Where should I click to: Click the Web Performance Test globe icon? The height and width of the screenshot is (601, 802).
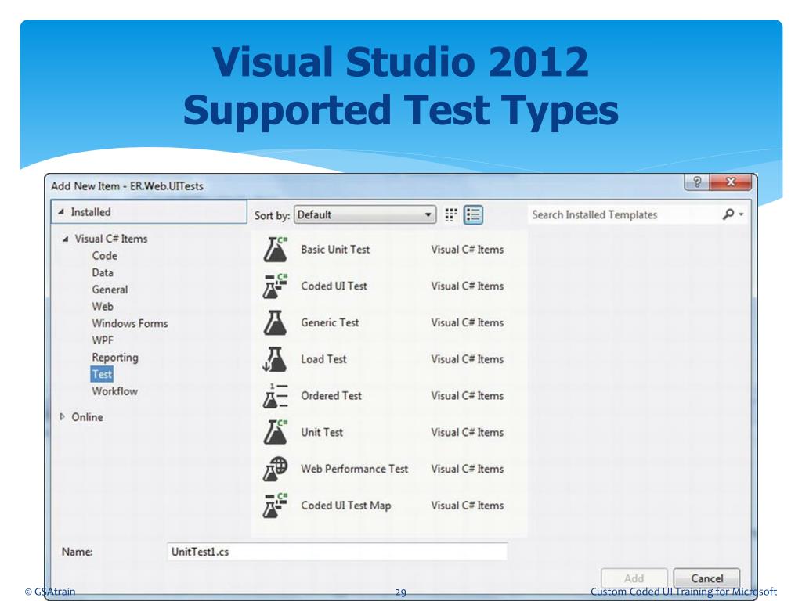[x=275, y=470]
